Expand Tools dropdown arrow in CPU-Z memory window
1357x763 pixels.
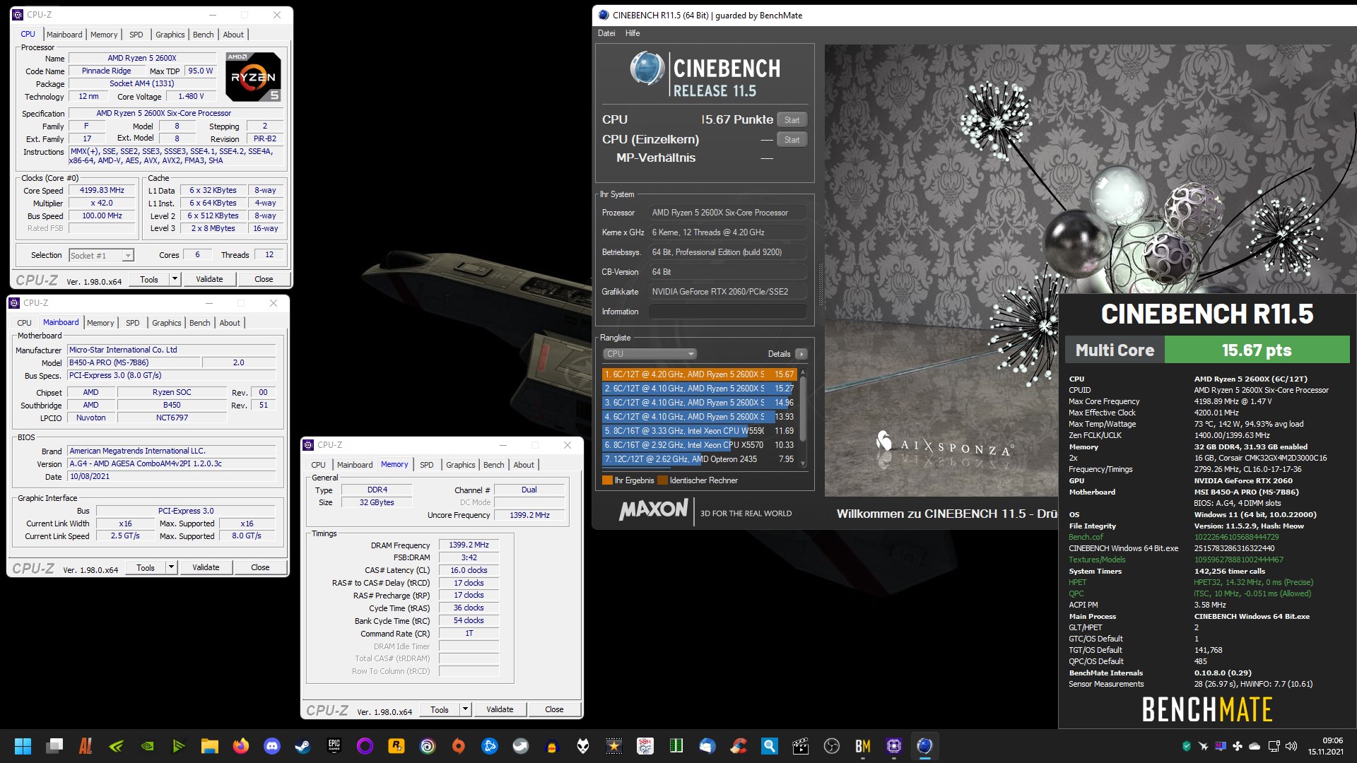tap(465, 709)
